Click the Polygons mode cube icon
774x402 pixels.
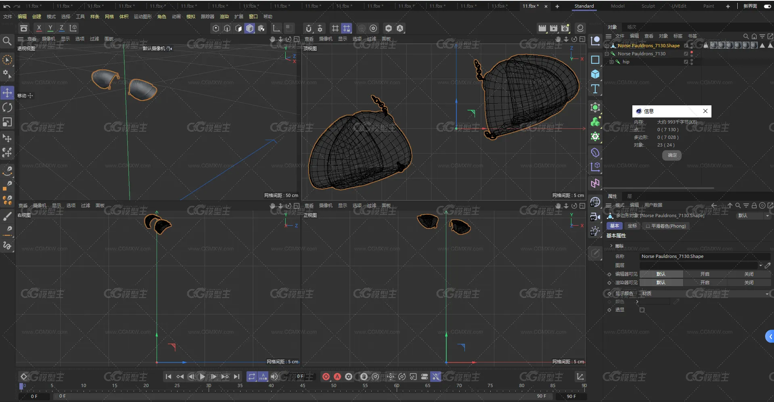(x=250, y=28)
